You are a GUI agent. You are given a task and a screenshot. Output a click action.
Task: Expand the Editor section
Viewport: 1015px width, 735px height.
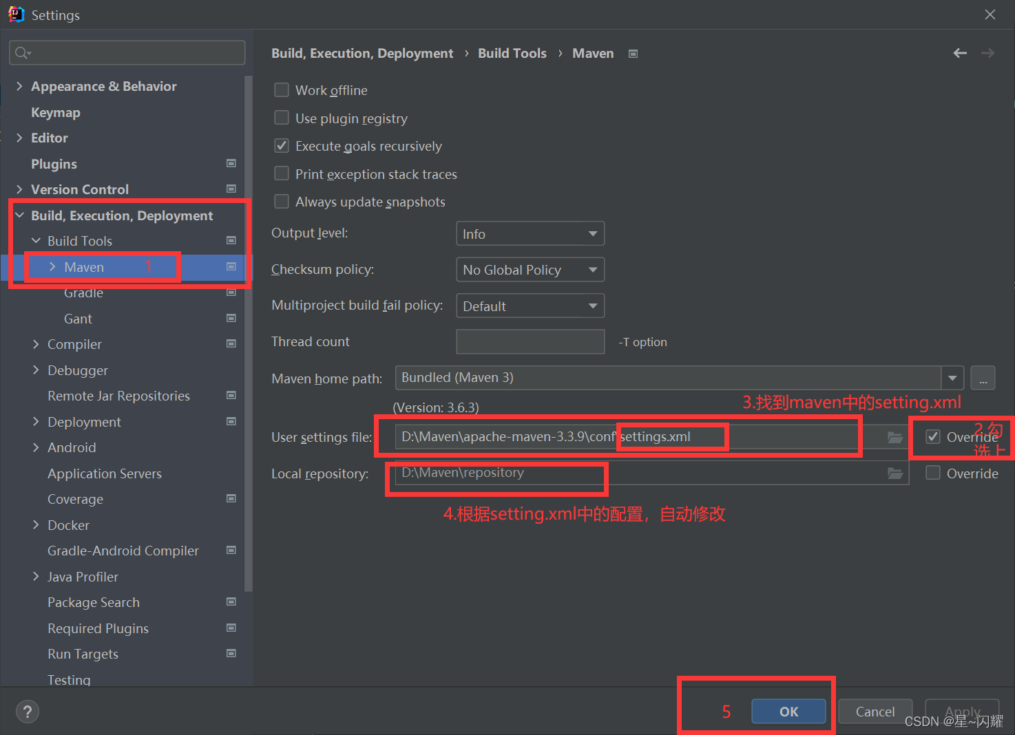pyautogui.click(x=19, y=138)
